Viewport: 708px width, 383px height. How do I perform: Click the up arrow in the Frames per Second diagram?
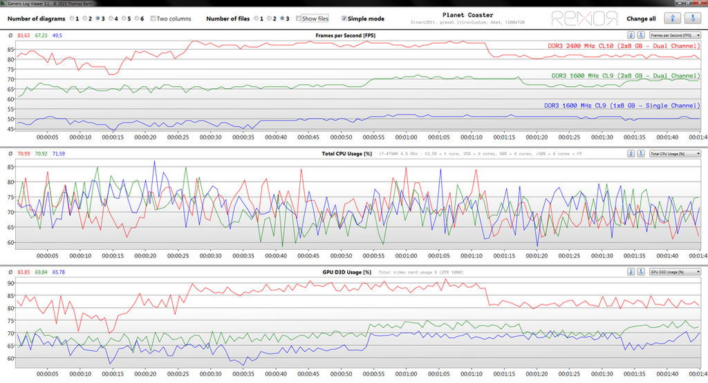[631, 35]
